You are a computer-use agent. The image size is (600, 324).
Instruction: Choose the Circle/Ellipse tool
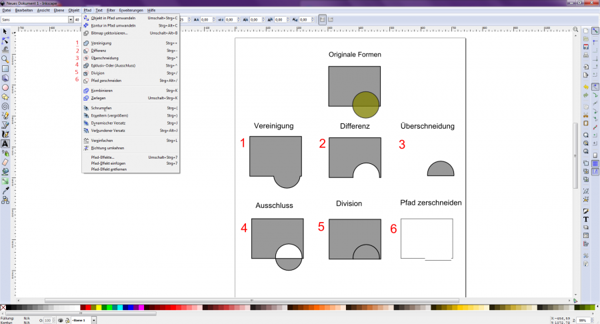click(x=5, y=87)
